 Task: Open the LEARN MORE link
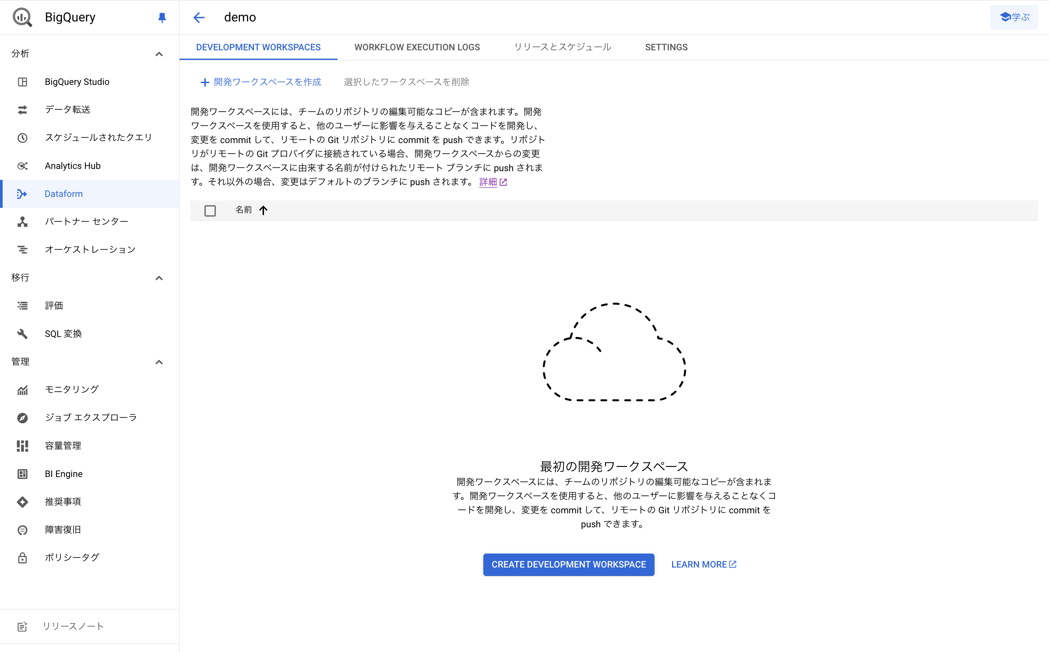(x=704, y=564)
